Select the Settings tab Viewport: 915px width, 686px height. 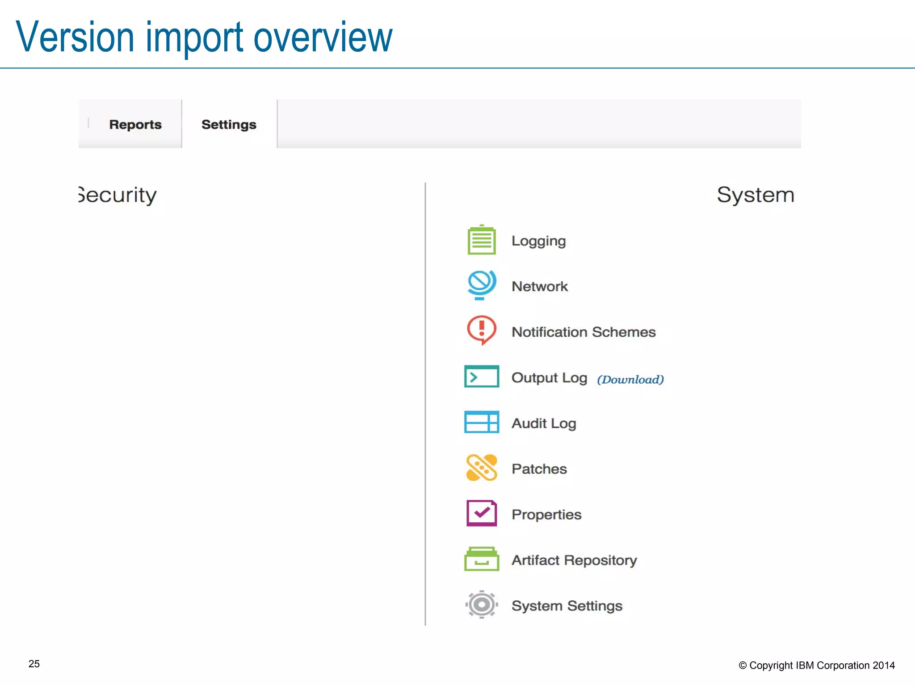[x=229, y=124]
